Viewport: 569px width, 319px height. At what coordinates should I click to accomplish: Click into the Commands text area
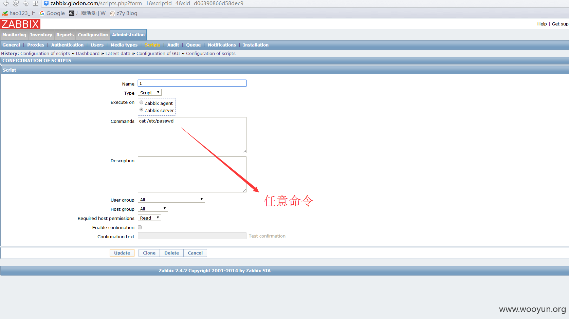[192, 135]
